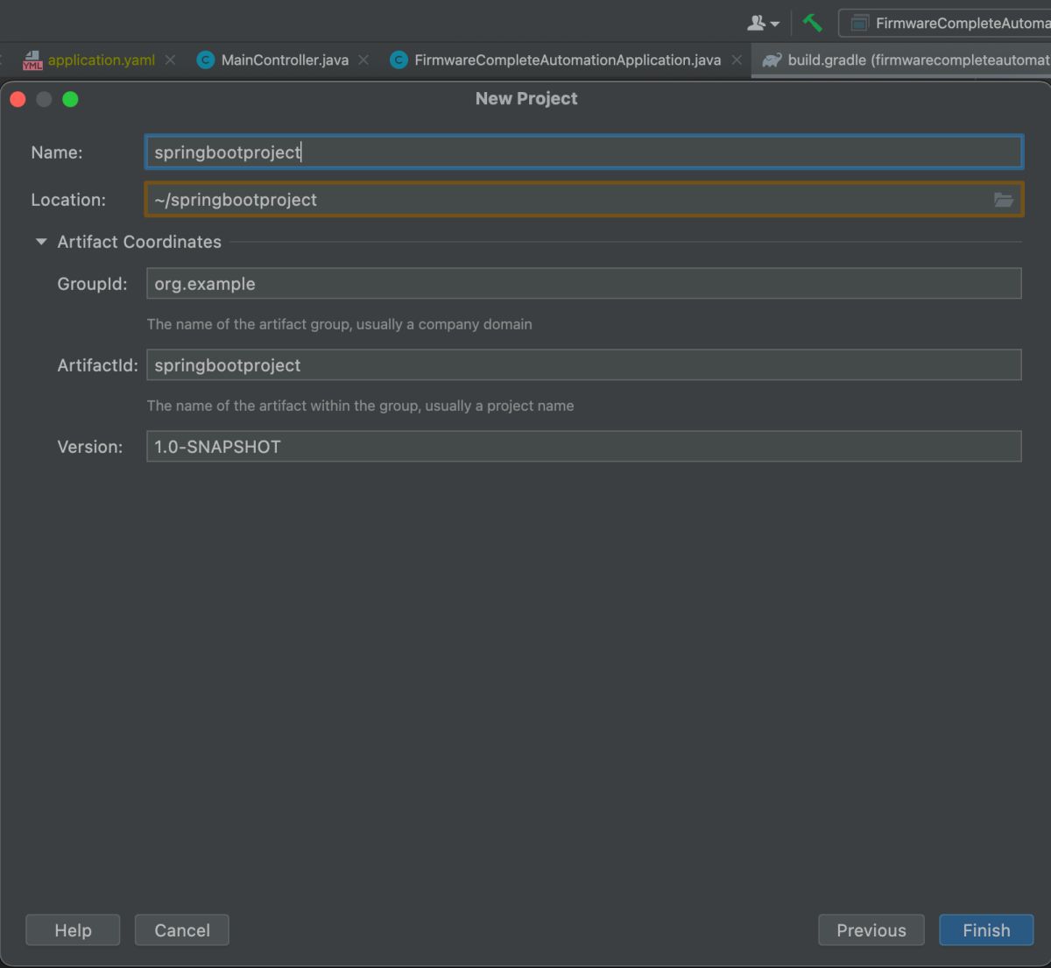Image resolution: width=1051 pixels, height=968 pixels.
Task: Open the user profile icon dropdown
Action: tap(763, 24)
